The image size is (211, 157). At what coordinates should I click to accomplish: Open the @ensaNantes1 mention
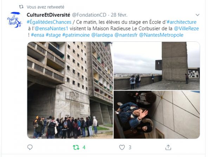tap(51, 28)
